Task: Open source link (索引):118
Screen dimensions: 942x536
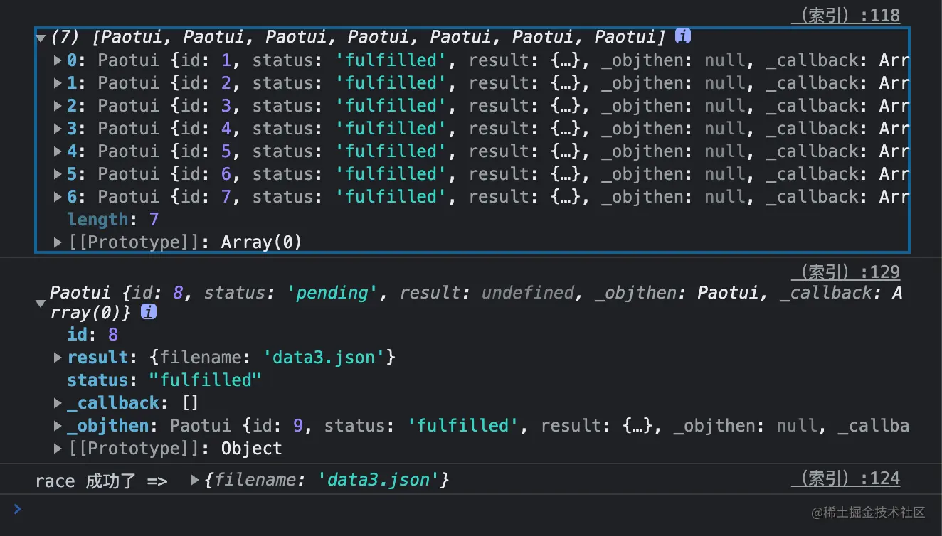Action: 845,16
